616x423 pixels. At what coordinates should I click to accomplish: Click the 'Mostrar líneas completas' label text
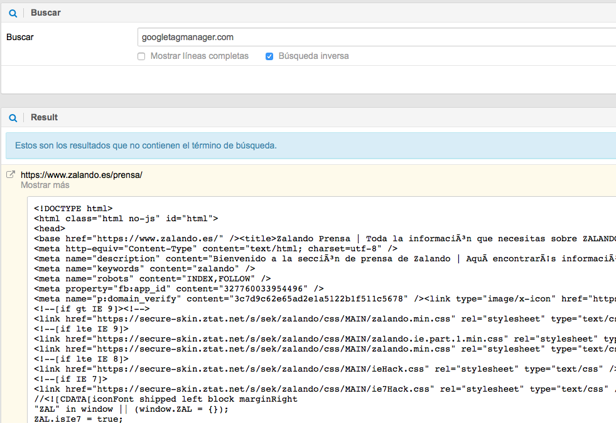pyautogui.click(x=199, y=56)
